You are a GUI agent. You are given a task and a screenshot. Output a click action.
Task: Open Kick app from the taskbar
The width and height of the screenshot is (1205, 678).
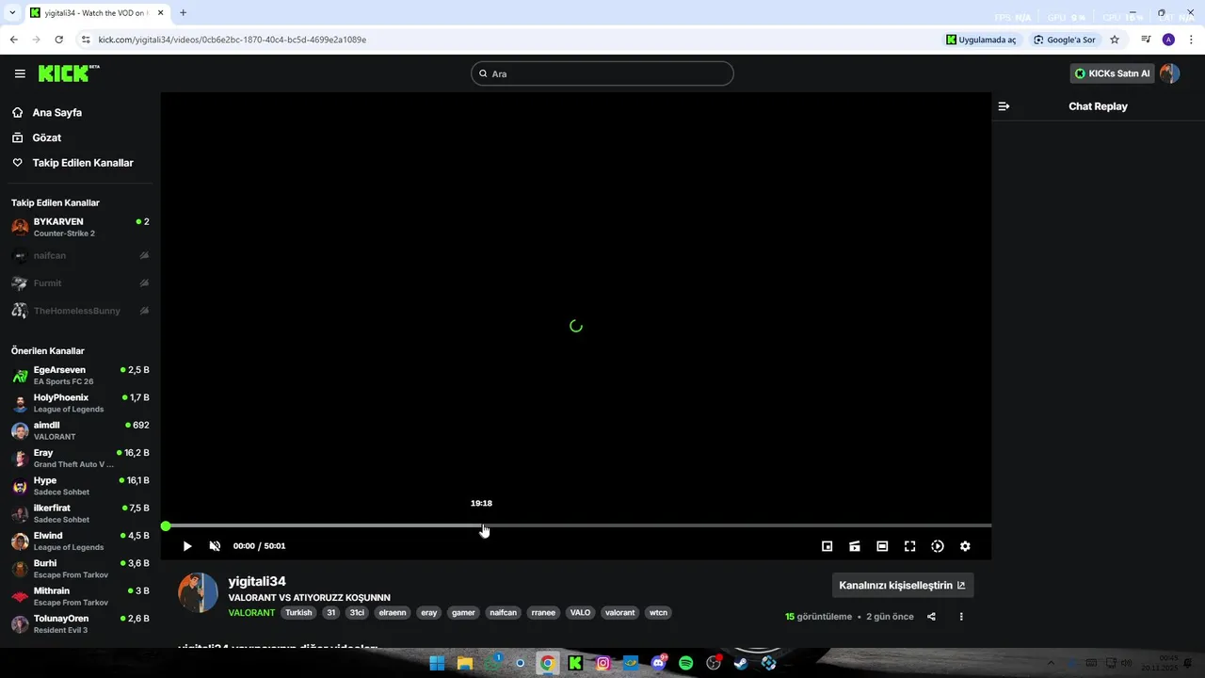pyautogui.click(x=575, y=663)
